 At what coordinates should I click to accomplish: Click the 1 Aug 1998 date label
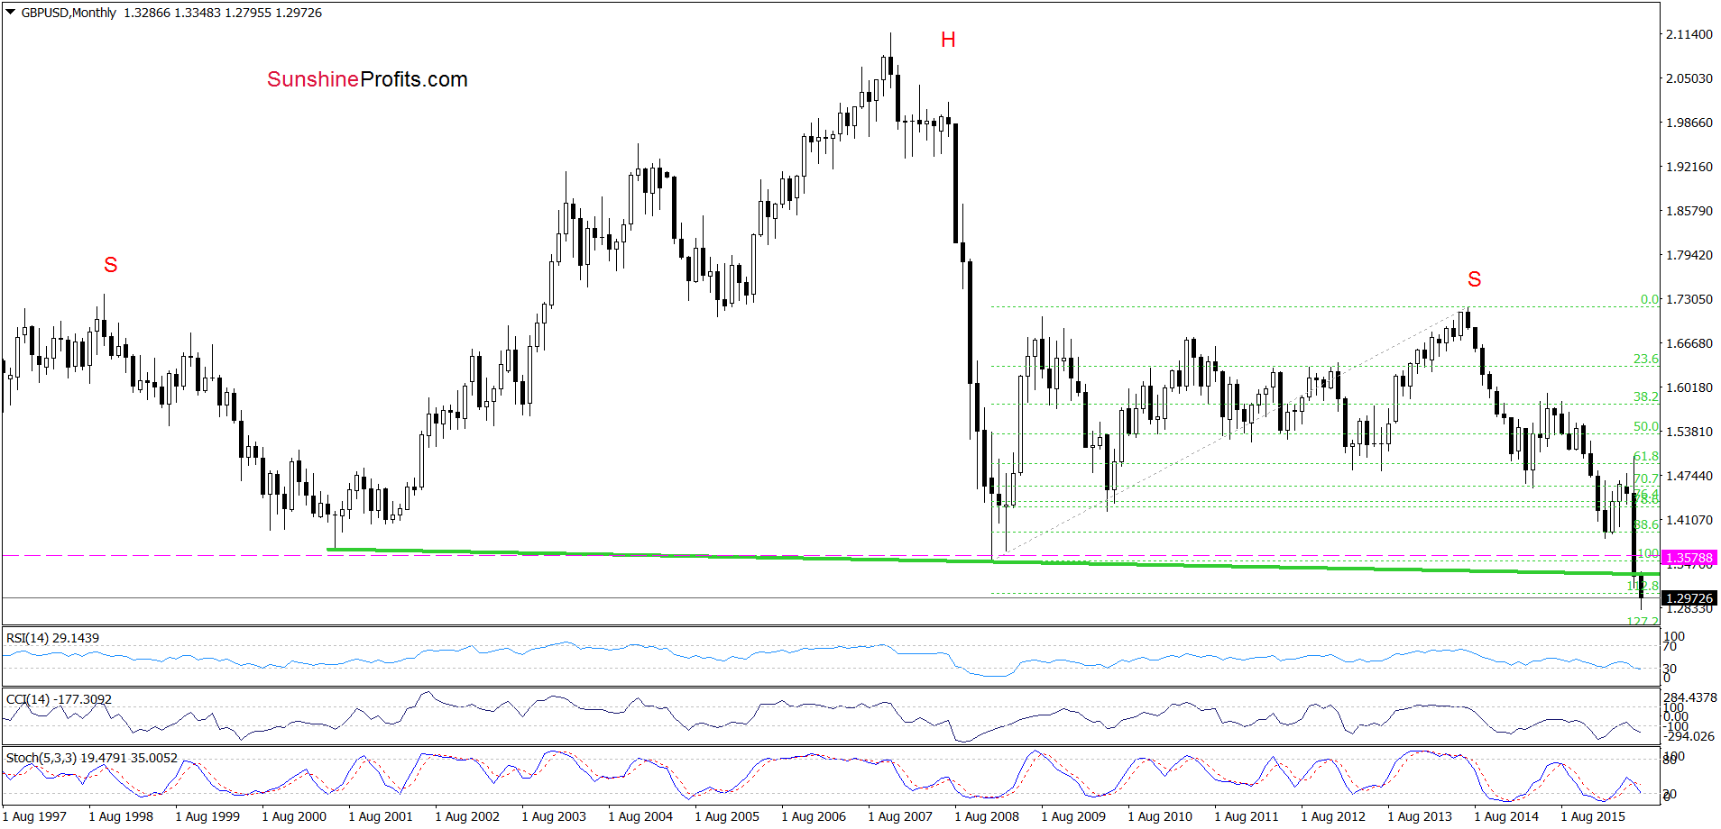pyautogui.click(x=121, y=816)
